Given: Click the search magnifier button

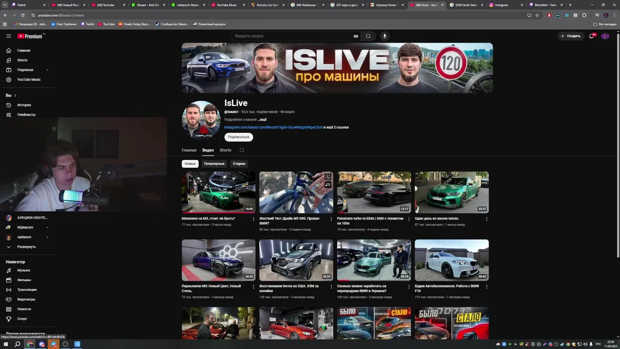Looking at the screenshot, I should coord(368,36).
